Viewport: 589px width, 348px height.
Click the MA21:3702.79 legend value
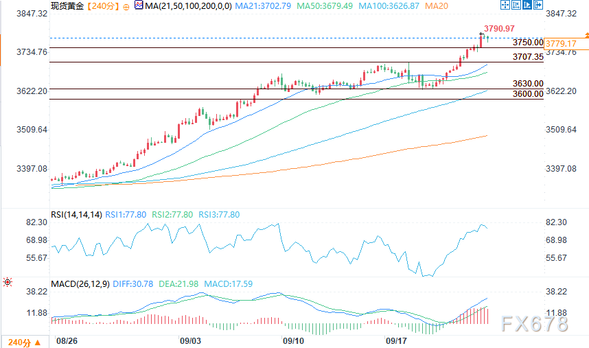point(252,6)
